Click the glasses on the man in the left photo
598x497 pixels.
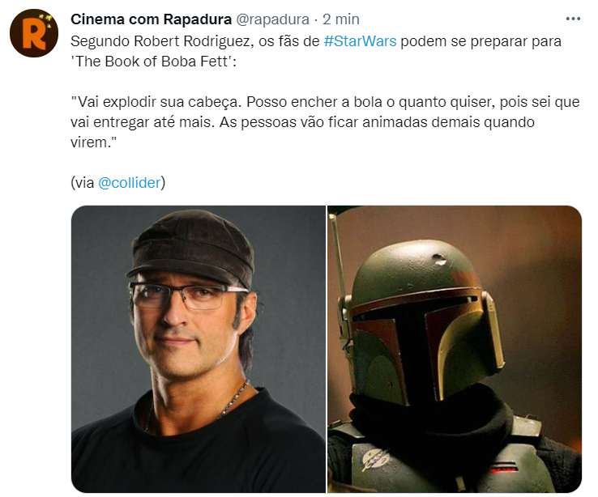188,296
